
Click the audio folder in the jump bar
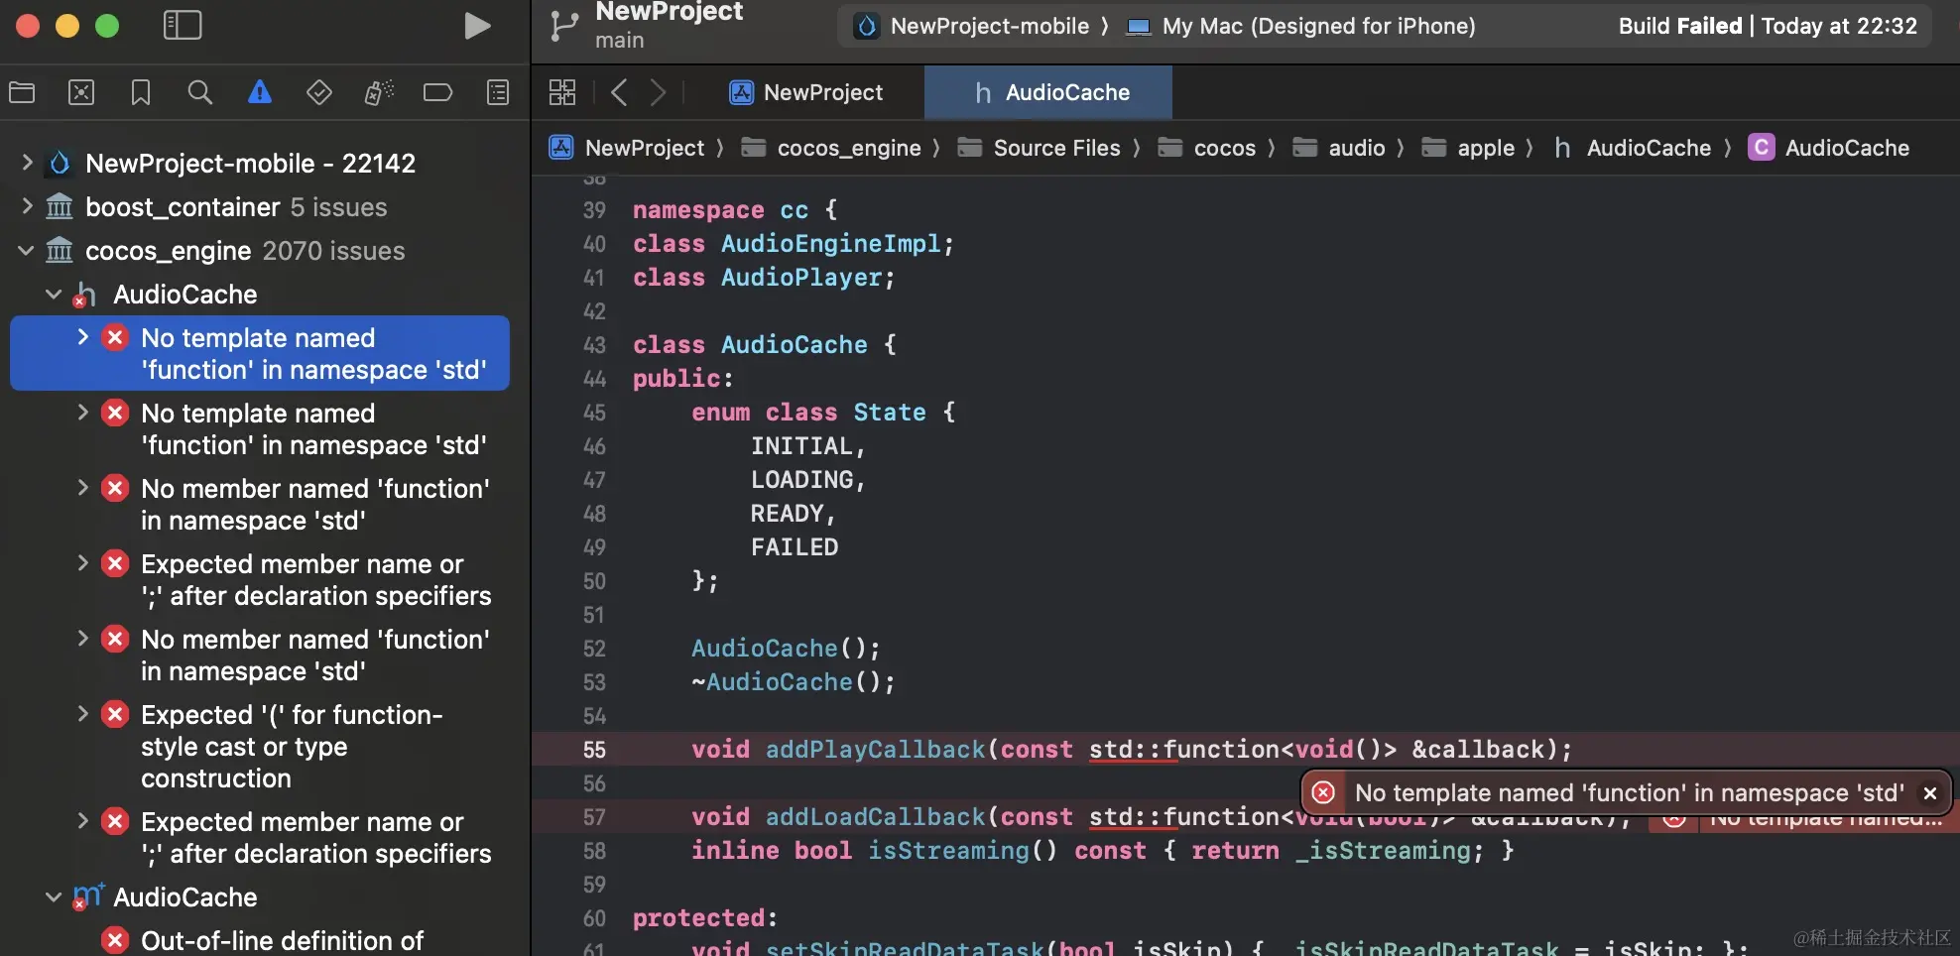1339,148
